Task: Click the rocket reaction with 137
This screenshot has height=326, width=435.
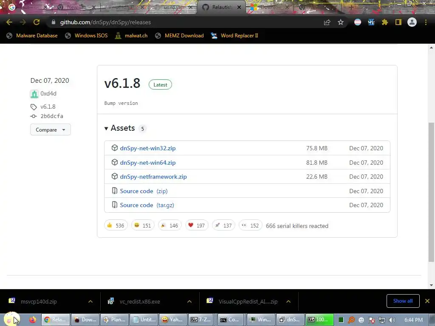Action: [x=223, y=225]
